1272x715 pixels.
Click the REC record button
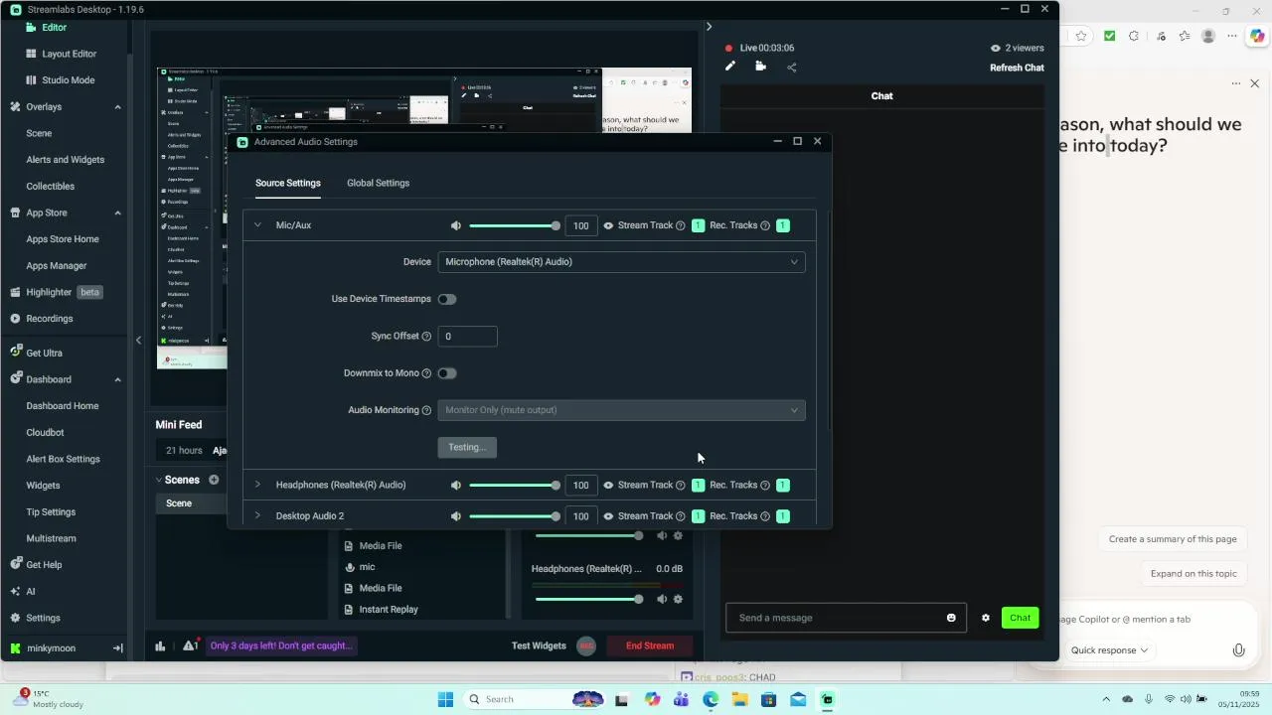point(586,645)
